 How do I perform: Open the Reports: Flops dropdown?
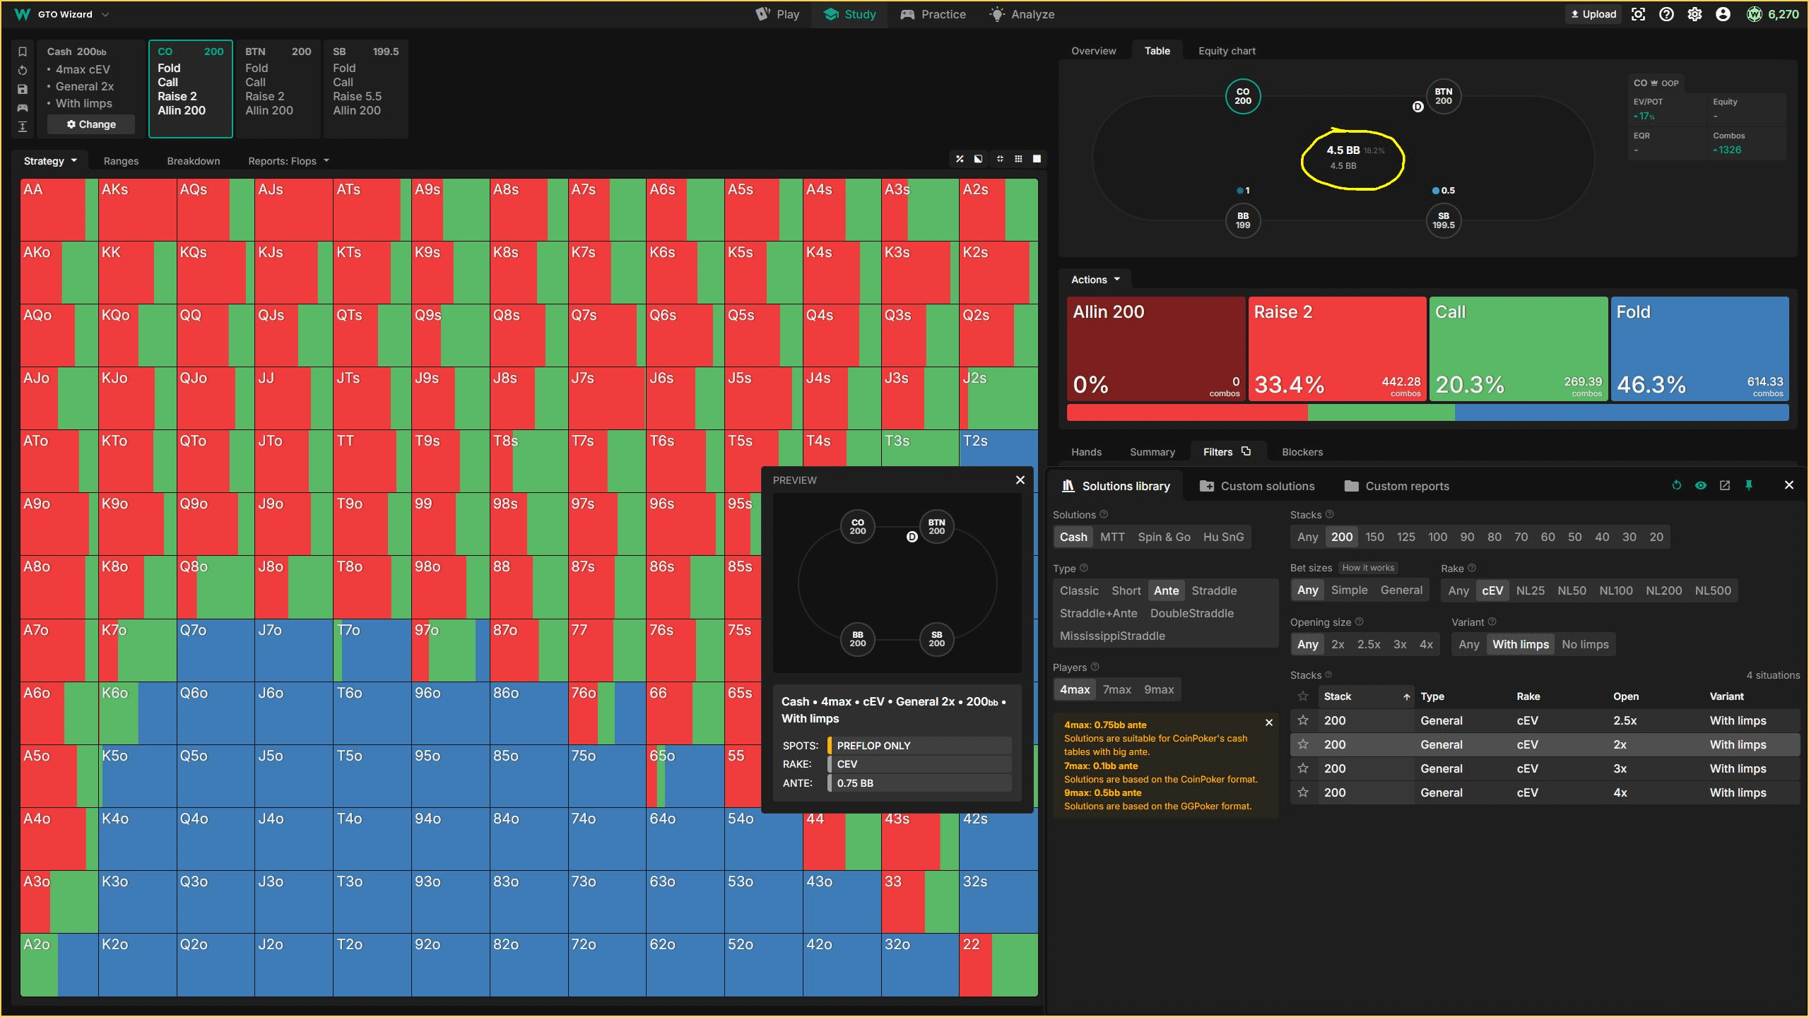click(288, 160)
